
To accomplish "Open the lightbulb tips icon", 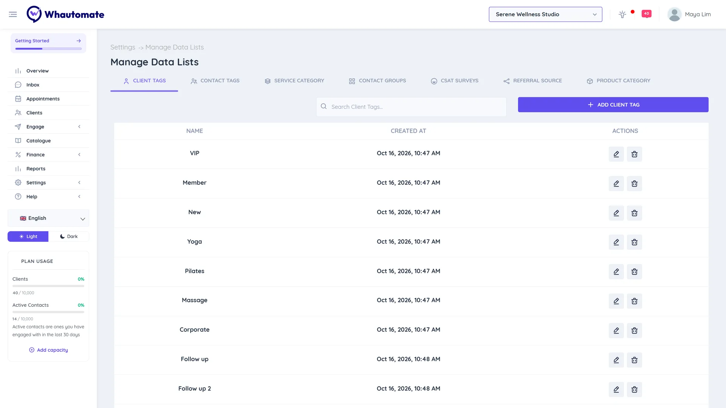I will click(x=622, y=14).
